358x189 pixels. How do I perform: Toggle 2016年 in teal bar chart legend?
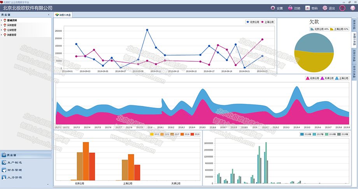306,134
